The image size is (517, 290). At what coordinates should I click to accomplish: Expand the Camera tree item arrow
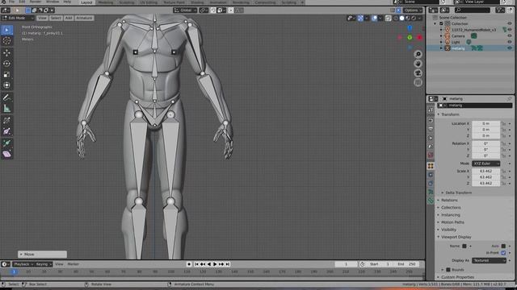[441, 35]
